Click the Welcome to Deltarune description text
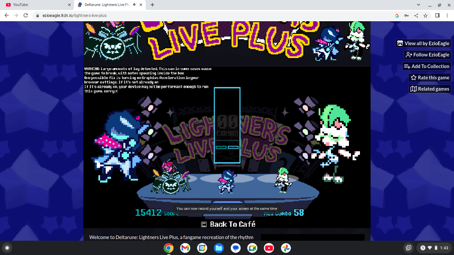Viewport: 454px width, 255px height. pyautogui.click(x=171, y=237)
